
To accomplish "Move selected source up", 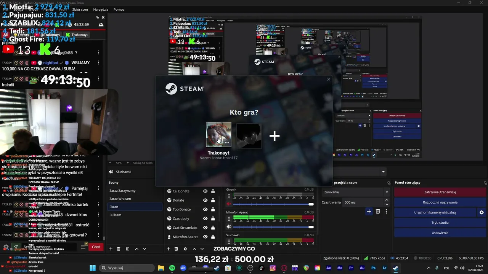I will tap(194, 249).
